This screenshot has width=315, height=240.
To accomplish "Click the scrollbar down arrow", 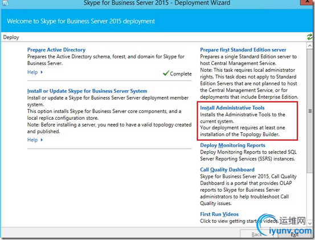I will click(309, 223).
